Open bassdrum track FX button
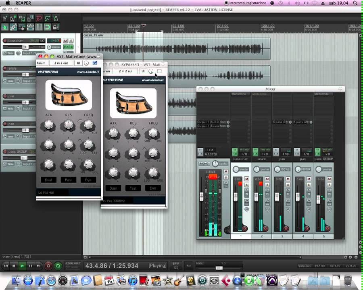Viewport: 363px width, 290px height. pos(67,47)
